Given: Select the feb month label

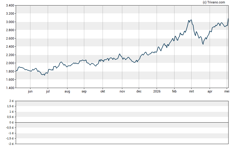Looking at the screenshot, I should click(174, 91).
